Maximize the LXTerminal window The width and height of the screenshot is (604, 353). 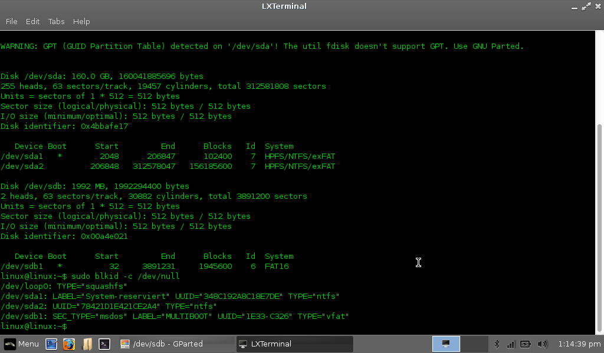click(586, 6)
